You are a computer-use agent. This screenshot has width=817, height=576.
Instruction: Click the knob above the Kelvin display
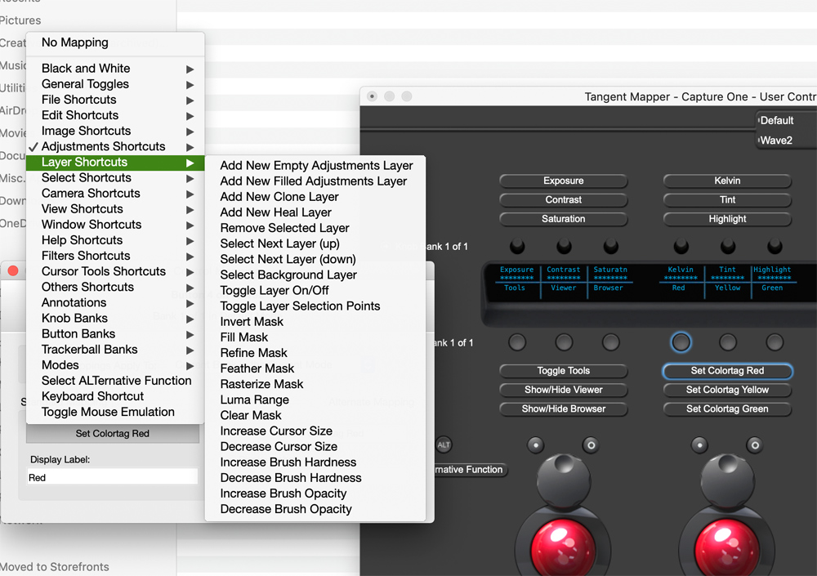[x=681, y=246]
